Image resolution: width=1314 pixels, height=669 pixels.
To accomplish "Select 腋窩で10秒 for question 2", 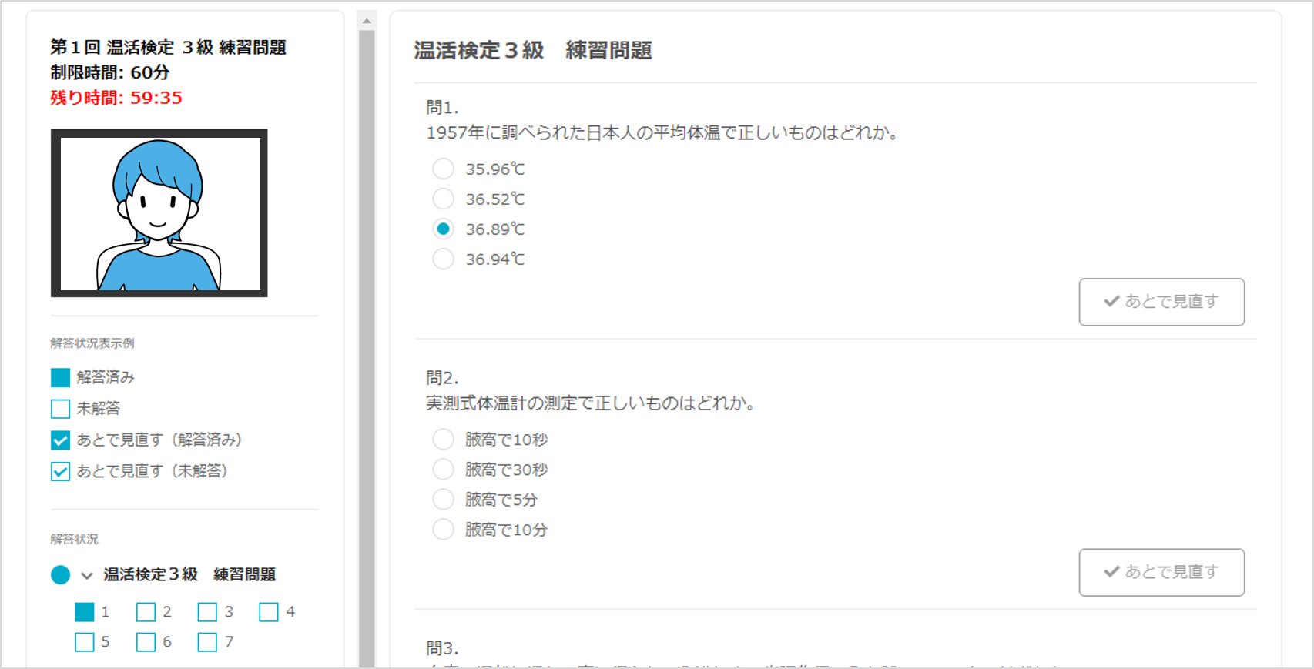I will (x=443, y=439).
